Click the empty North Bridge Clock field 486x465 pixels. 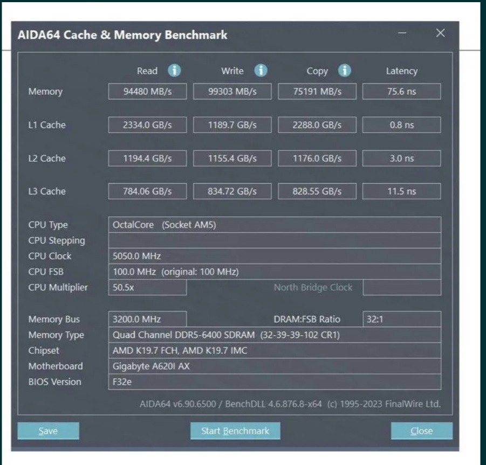pos(402,287)
